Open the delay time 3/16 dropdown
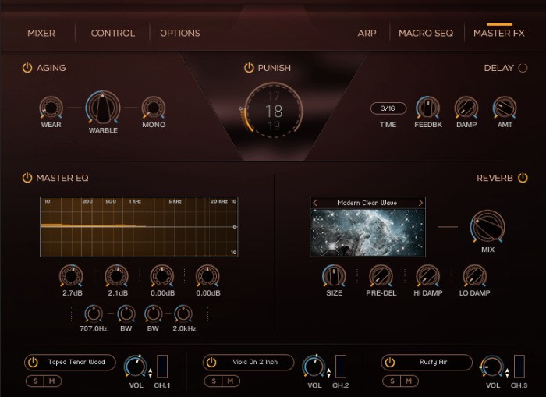 [x=388, y=108]
